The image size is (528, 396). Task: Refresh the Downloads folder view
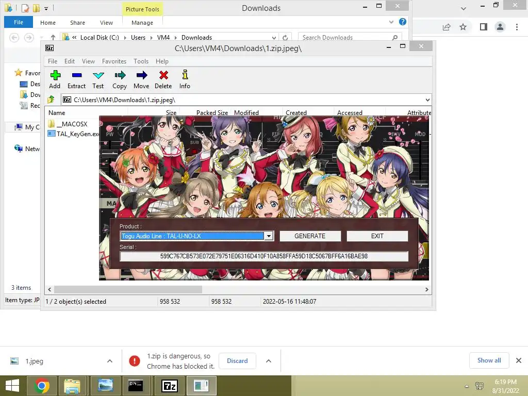pos(285,37)
